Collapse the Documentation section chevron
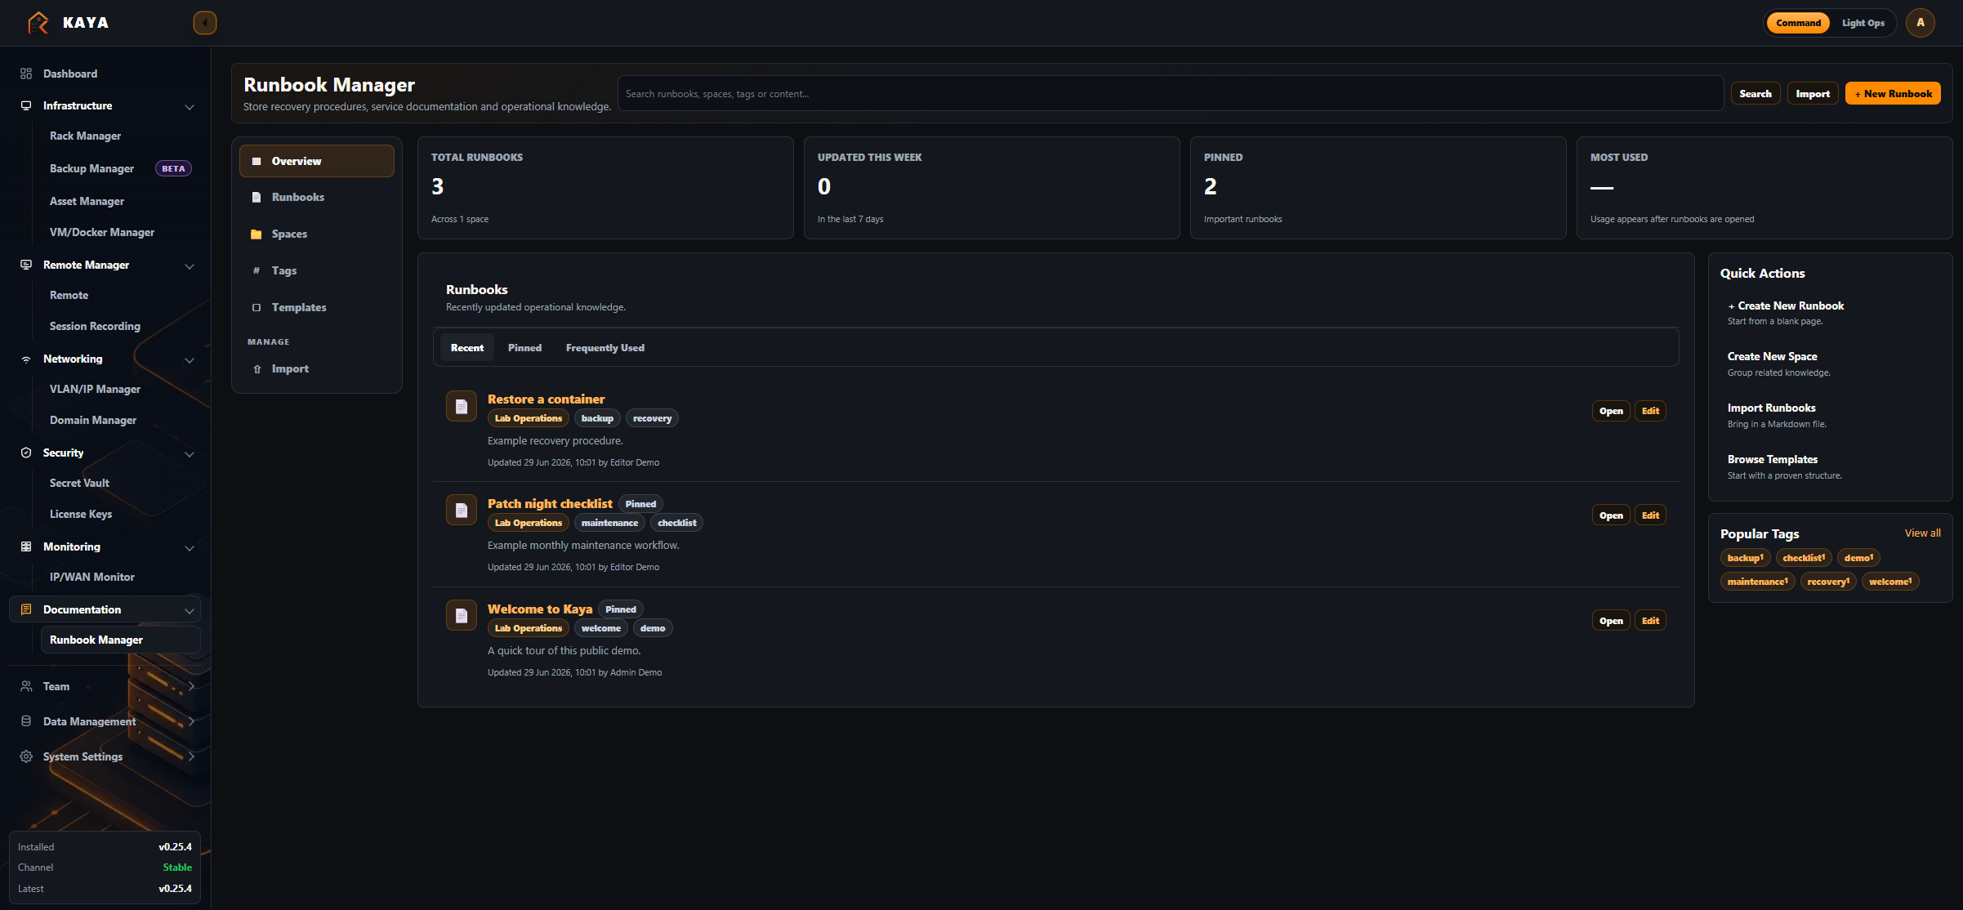This screenshot has width=1963, height=910. pos(190,610)
